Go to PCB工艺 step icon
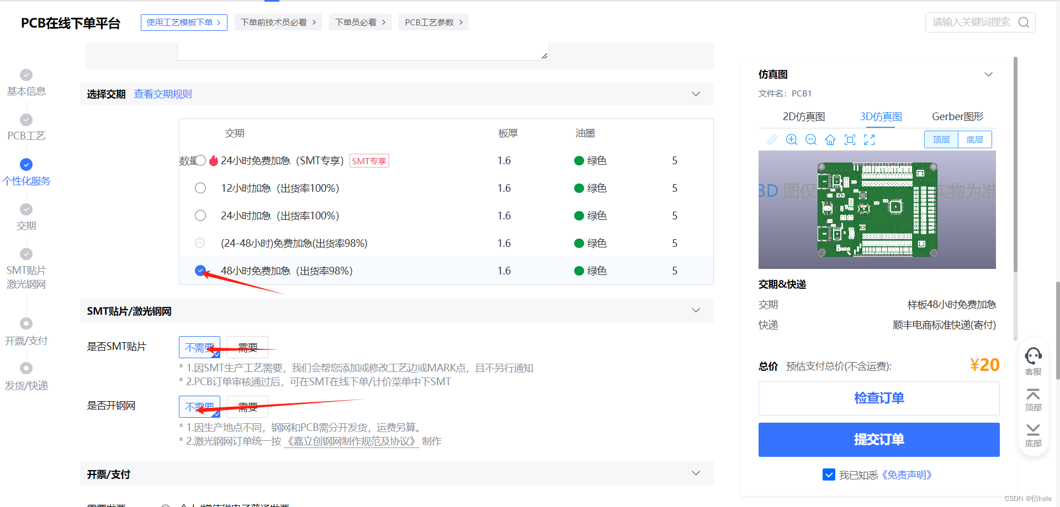 tap(26, 120)
